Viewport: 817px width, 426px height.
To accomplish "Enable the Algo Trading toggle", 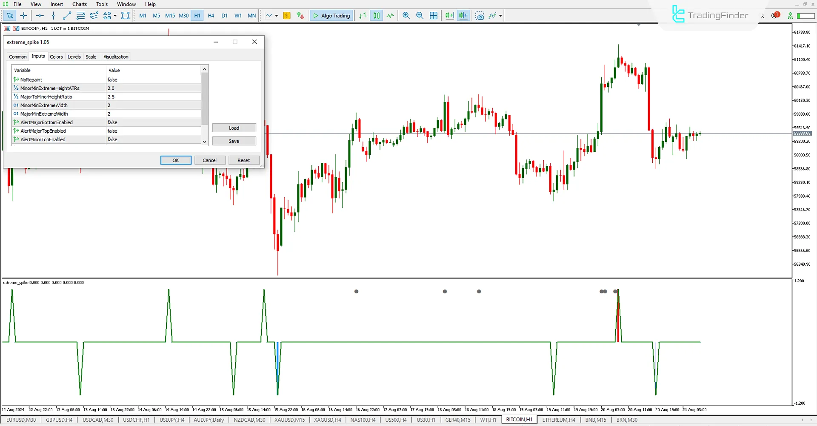I will [331, 16].
